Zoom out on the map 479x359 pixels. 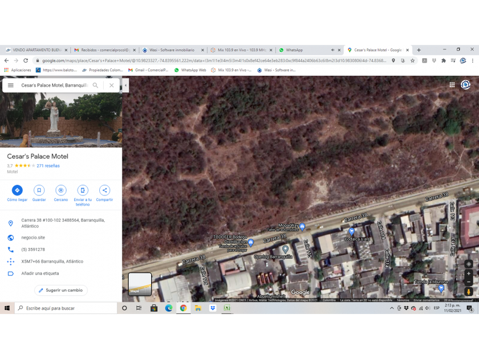point(469,282)
